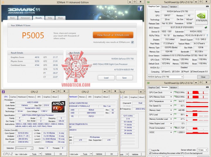Click the Graphics Score 4616 row
The height and width of the screenshot is (157, 211).
click(25, 57)
